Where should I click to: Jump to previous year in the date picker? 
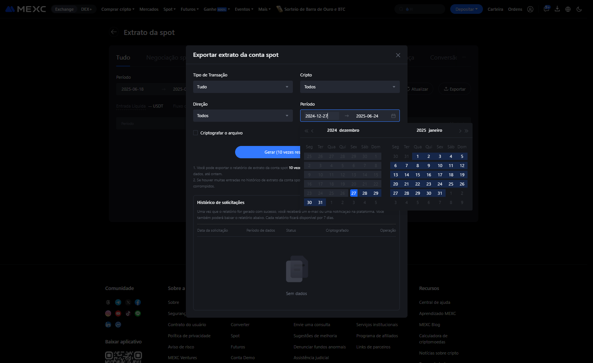(306, 131)
